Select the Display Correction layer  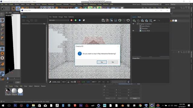(x=145, y=24)
